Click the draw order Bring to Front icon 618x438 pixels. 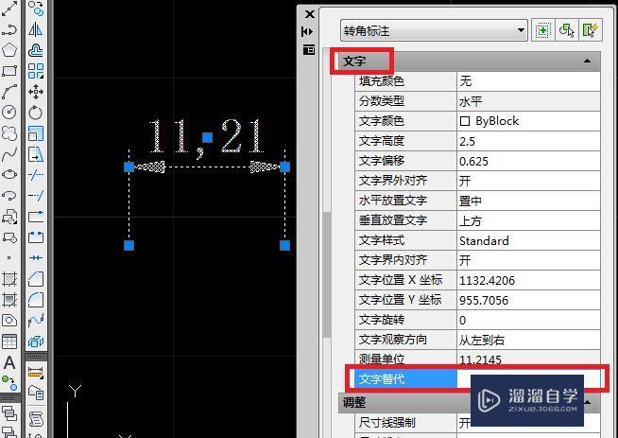[9, 413]
